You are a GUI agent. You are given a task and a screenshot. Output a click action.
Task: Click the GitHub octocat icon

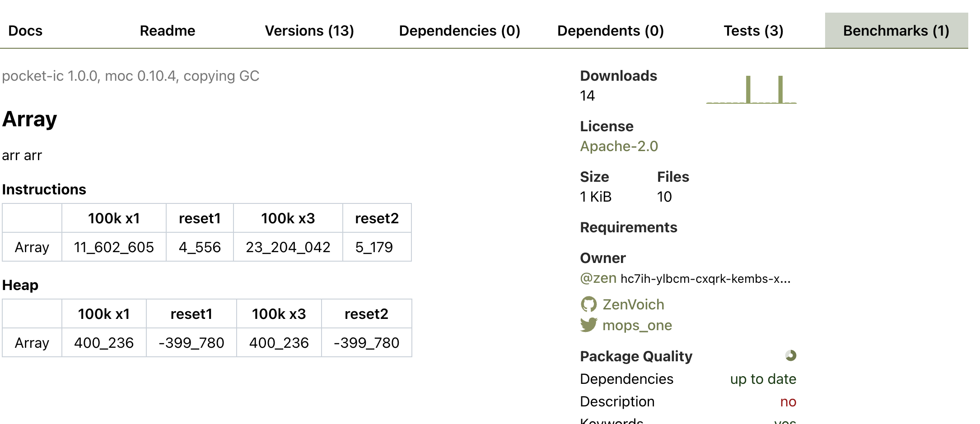(588, 304)
